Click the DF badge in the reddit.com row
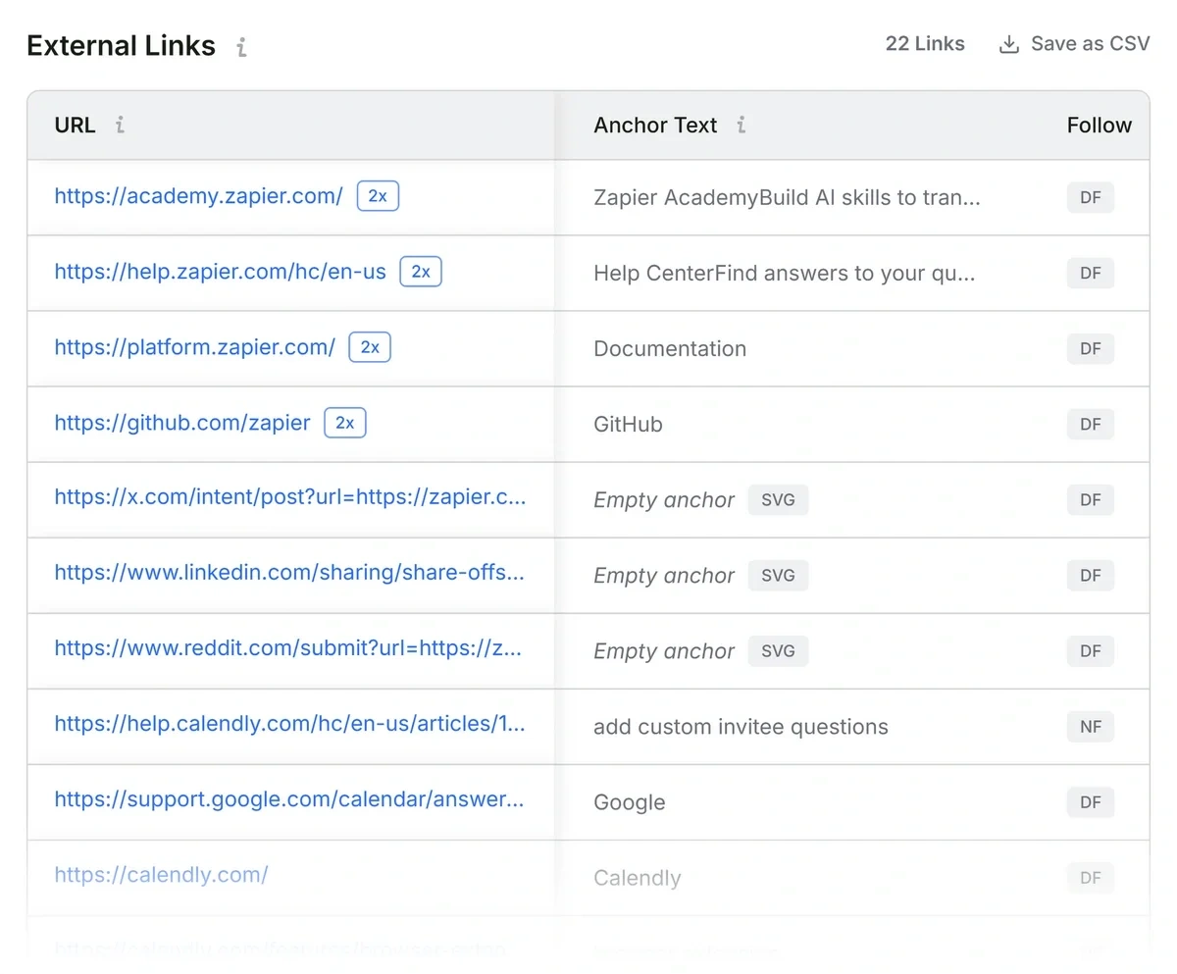Screen dimensions: 1177x974 click(1091, 650)
